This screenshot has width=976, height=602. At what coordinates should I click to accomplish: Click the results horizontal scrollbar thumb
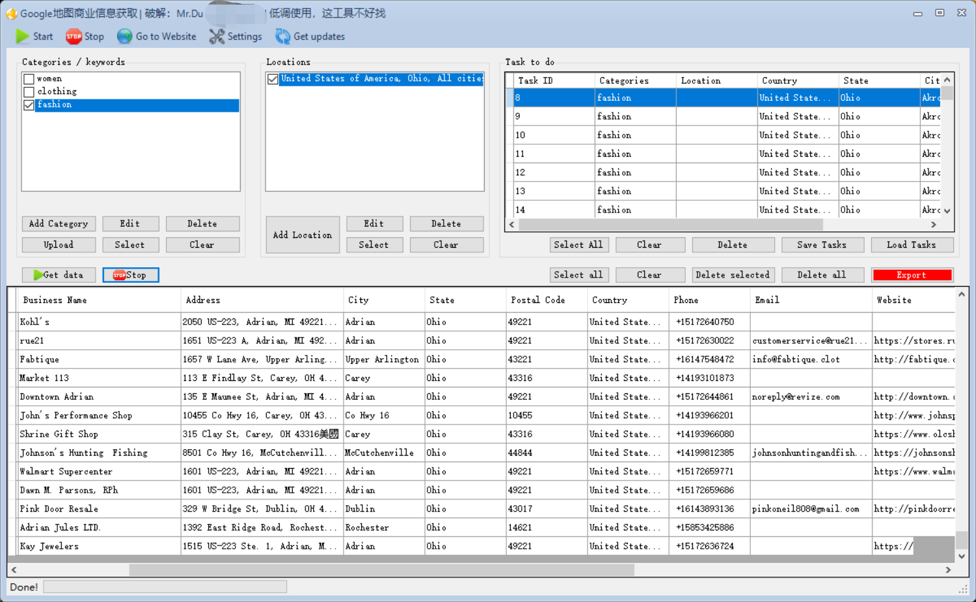[x=382, y=570]
